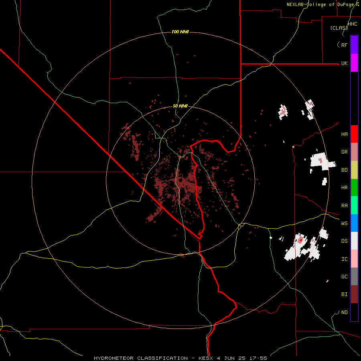Viewport: 361px width, 361px height.
Task: Click the GR legend label
Action: pyautogui.click(x=344, y=152)
